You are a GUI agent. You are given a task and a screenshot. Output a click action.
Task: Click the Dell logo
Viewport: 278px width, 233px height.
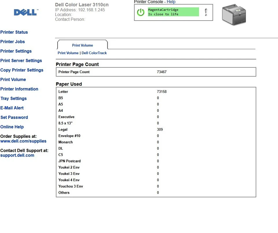tap(25, 12)
